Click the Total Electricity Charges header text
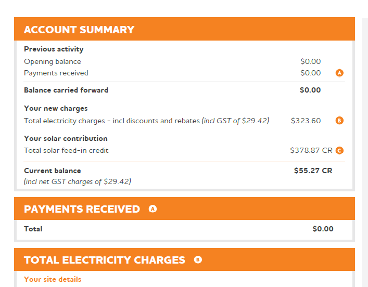This screenshot has height=287, width=368. pyautogui.click(x=105, y=260)
